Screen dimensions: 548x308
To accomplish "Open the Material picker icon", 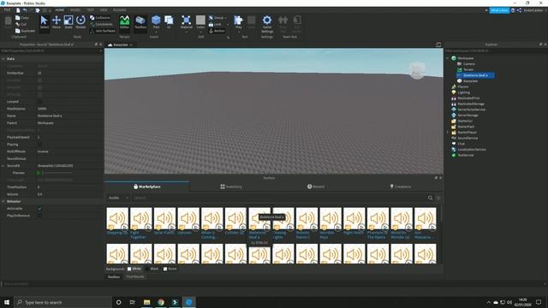I will pos(187,21).
